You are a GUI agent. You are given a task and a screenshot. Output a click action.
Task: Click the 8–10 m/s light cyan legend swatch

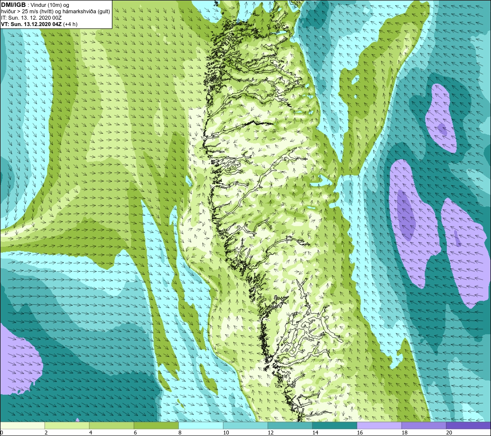[201, 425]
